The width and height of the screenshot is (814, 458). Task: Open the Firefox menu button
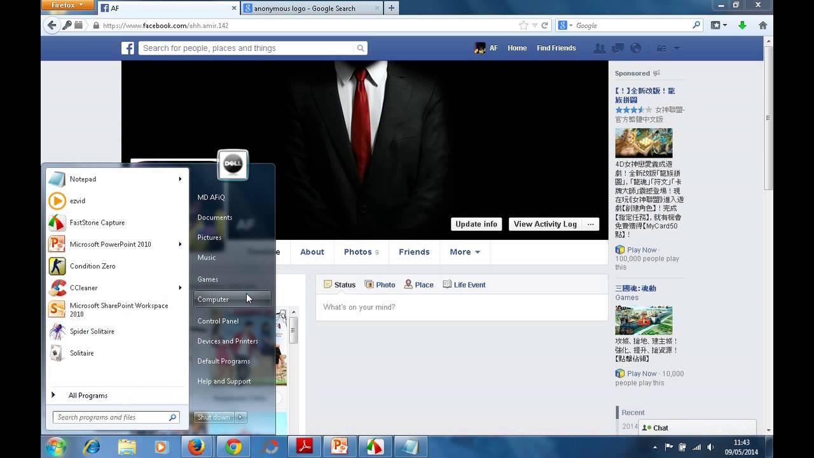(x=67, y=5)
